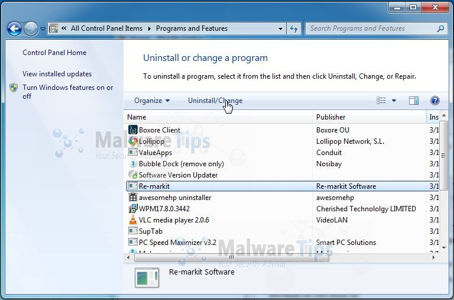The image size is (454, 300).
Task: Click the vertical scrollbar down arrow
Action: [444, 248]
